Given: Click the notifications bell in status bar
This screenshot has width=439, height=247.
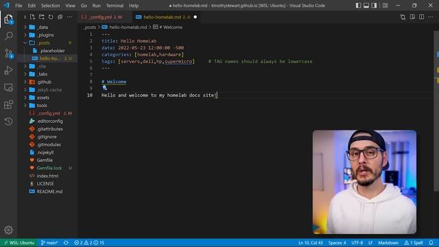Looking at the screenshot, I should [431, 243].
